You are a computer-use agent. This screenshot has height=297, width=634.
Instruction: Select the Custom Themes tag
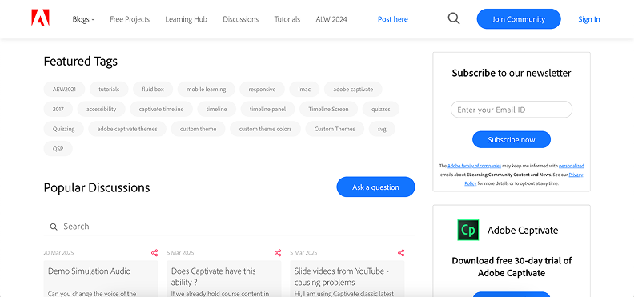pyautogui.click(x=335, y=129)
